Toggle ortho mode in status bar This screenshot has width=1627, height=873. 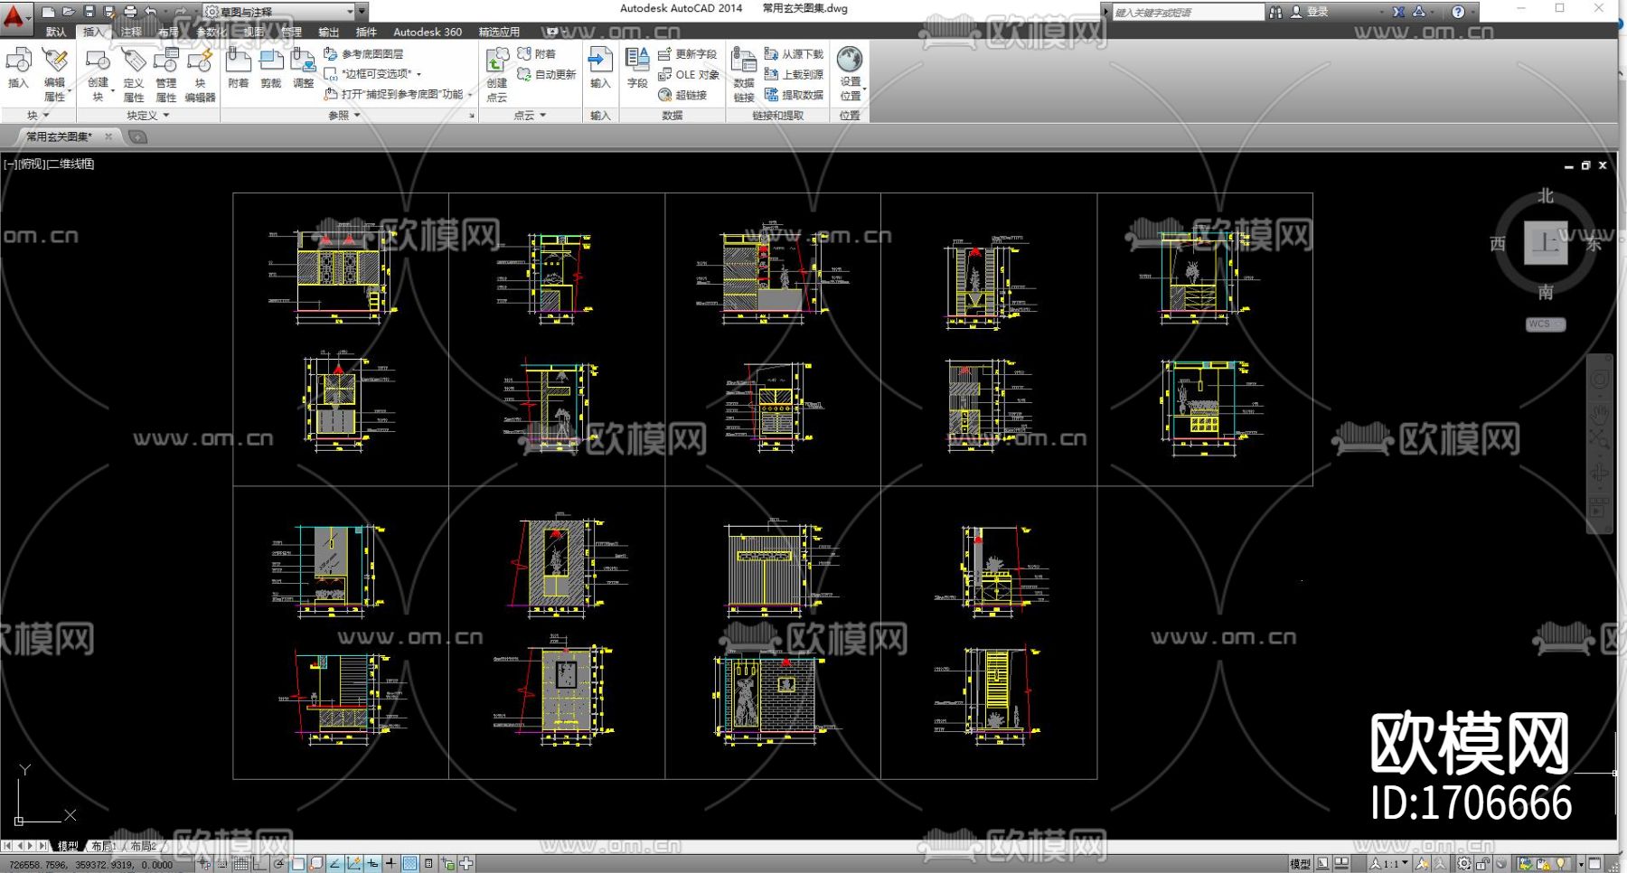259,864
